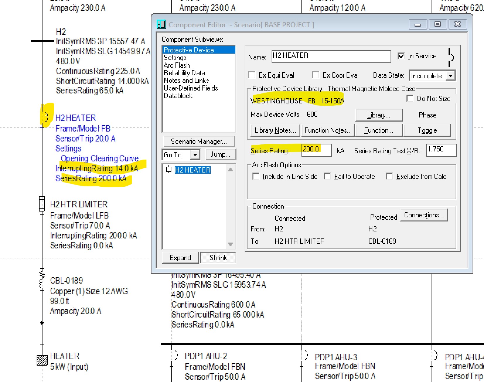Click the Component Editor title bar icon
484x382 pixels.
click(x=161, y=24)
